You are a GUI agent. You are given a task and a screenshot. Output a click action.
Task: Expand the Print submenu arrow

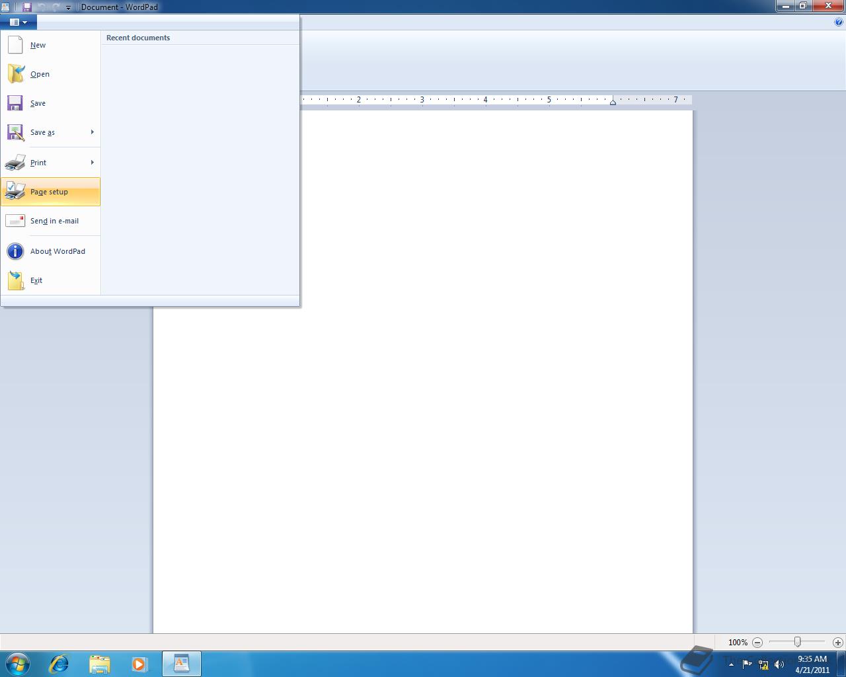tap(92, 163)
